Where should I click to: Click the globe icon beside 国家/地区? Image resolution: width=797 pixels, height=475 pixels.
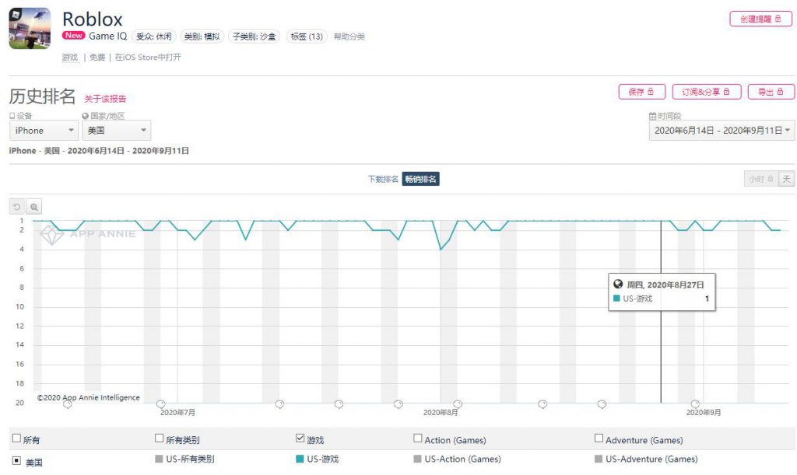[x=86, y=116]
